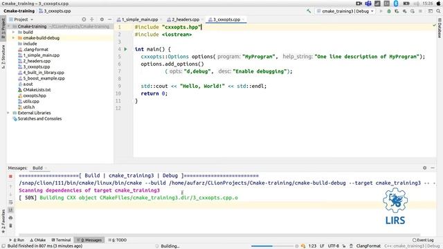Toggle scroll-to-end icon in Messages panel
This screenshot has height=249, width=443.
pyautogui.click(x=11, y=210)
